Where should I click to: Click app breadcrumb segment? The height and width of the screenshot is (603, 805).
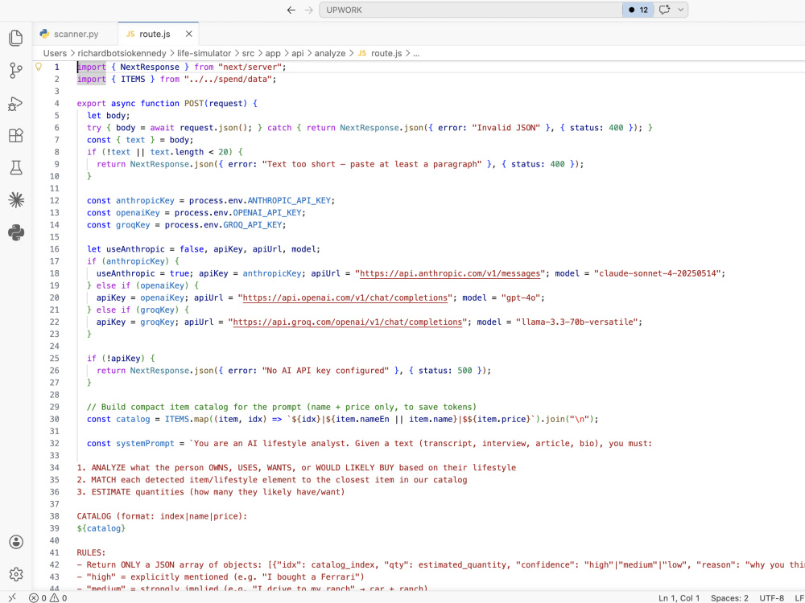(273, 53)
